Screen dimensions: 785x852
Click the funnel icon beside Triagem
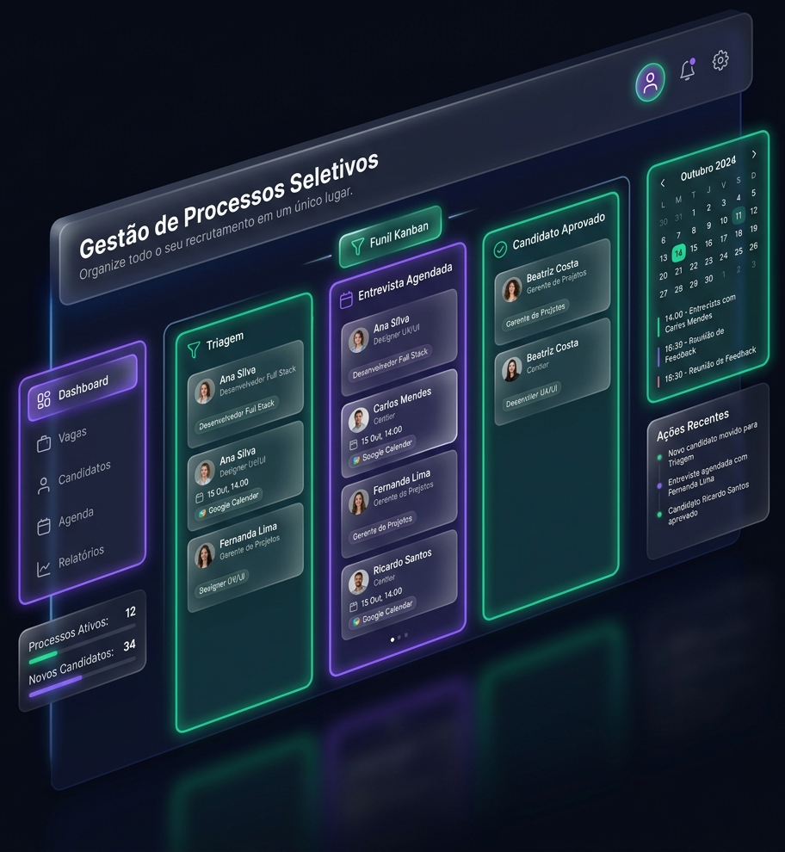coord(194,349)
